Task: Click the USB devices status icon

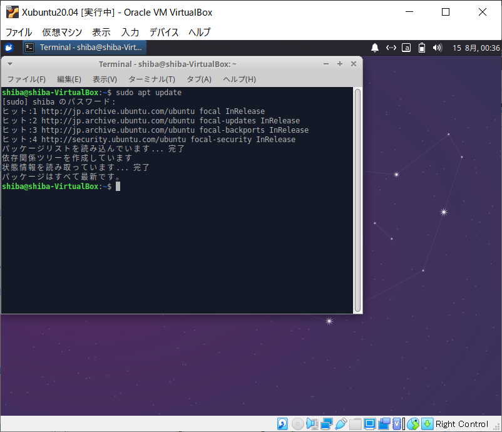Action: coord(341,424)
